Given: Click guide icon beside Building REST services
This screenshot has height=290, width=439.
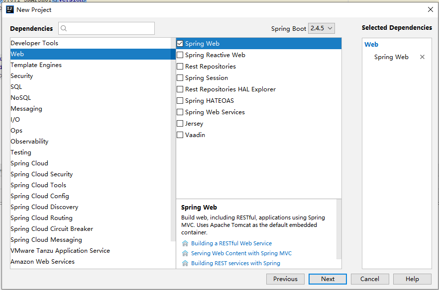Looking at the screenshot, I should (x=185, y=263).
